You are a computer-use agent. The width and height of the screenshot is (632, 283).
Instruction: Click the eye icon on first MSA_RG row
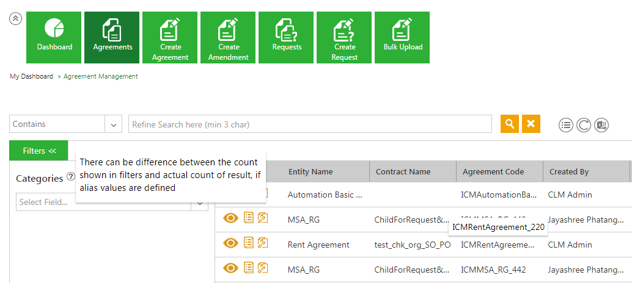230,218
